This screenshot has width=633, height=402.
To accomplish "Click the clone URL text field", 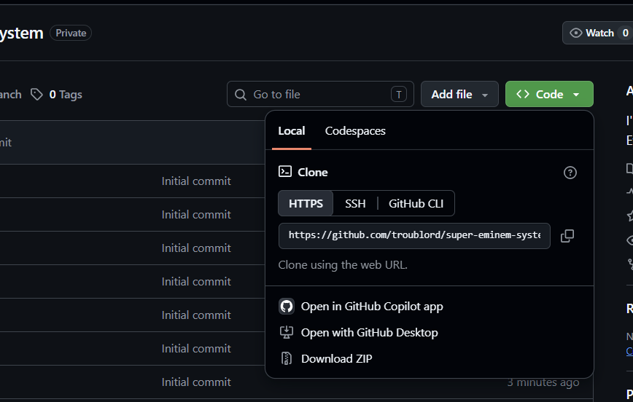I will coord(414,236).
